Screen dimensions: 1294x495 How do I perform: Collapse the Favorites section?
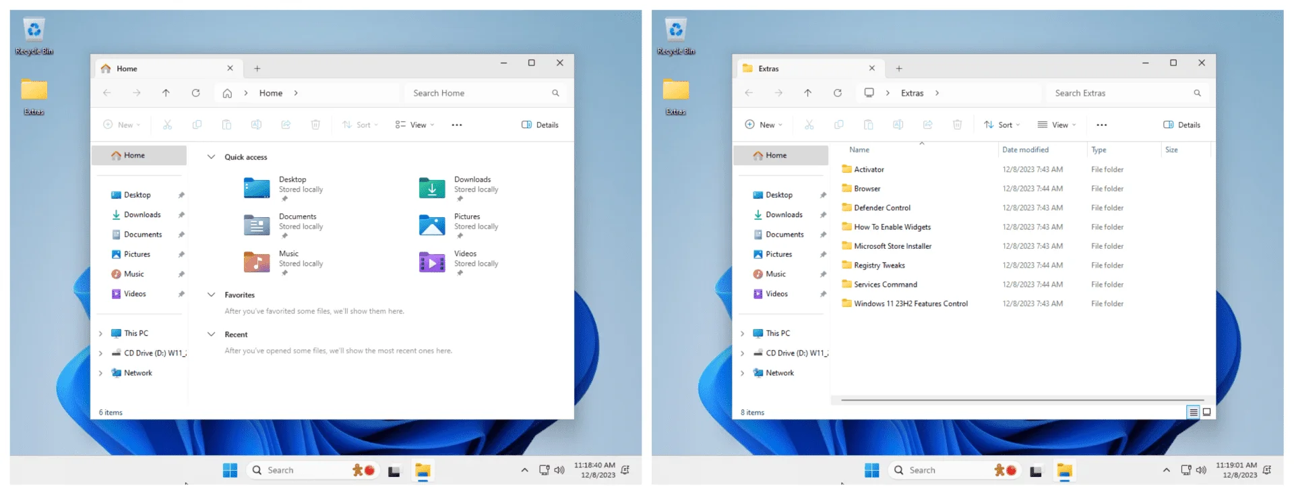pos(211,295)
